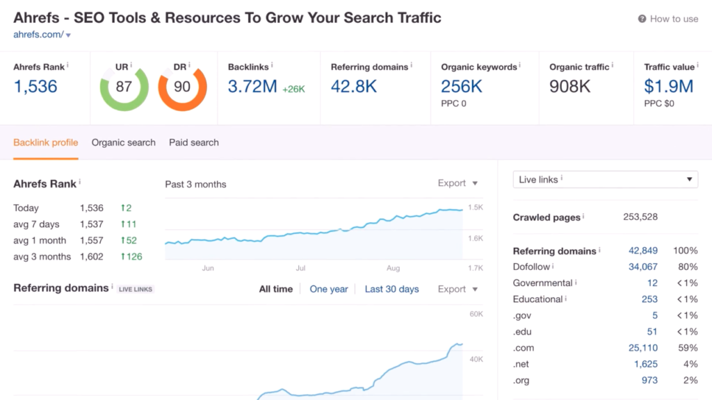Click info icon beside Crawled pages
This screenshot has height=400, width=712.
(583, 216)
